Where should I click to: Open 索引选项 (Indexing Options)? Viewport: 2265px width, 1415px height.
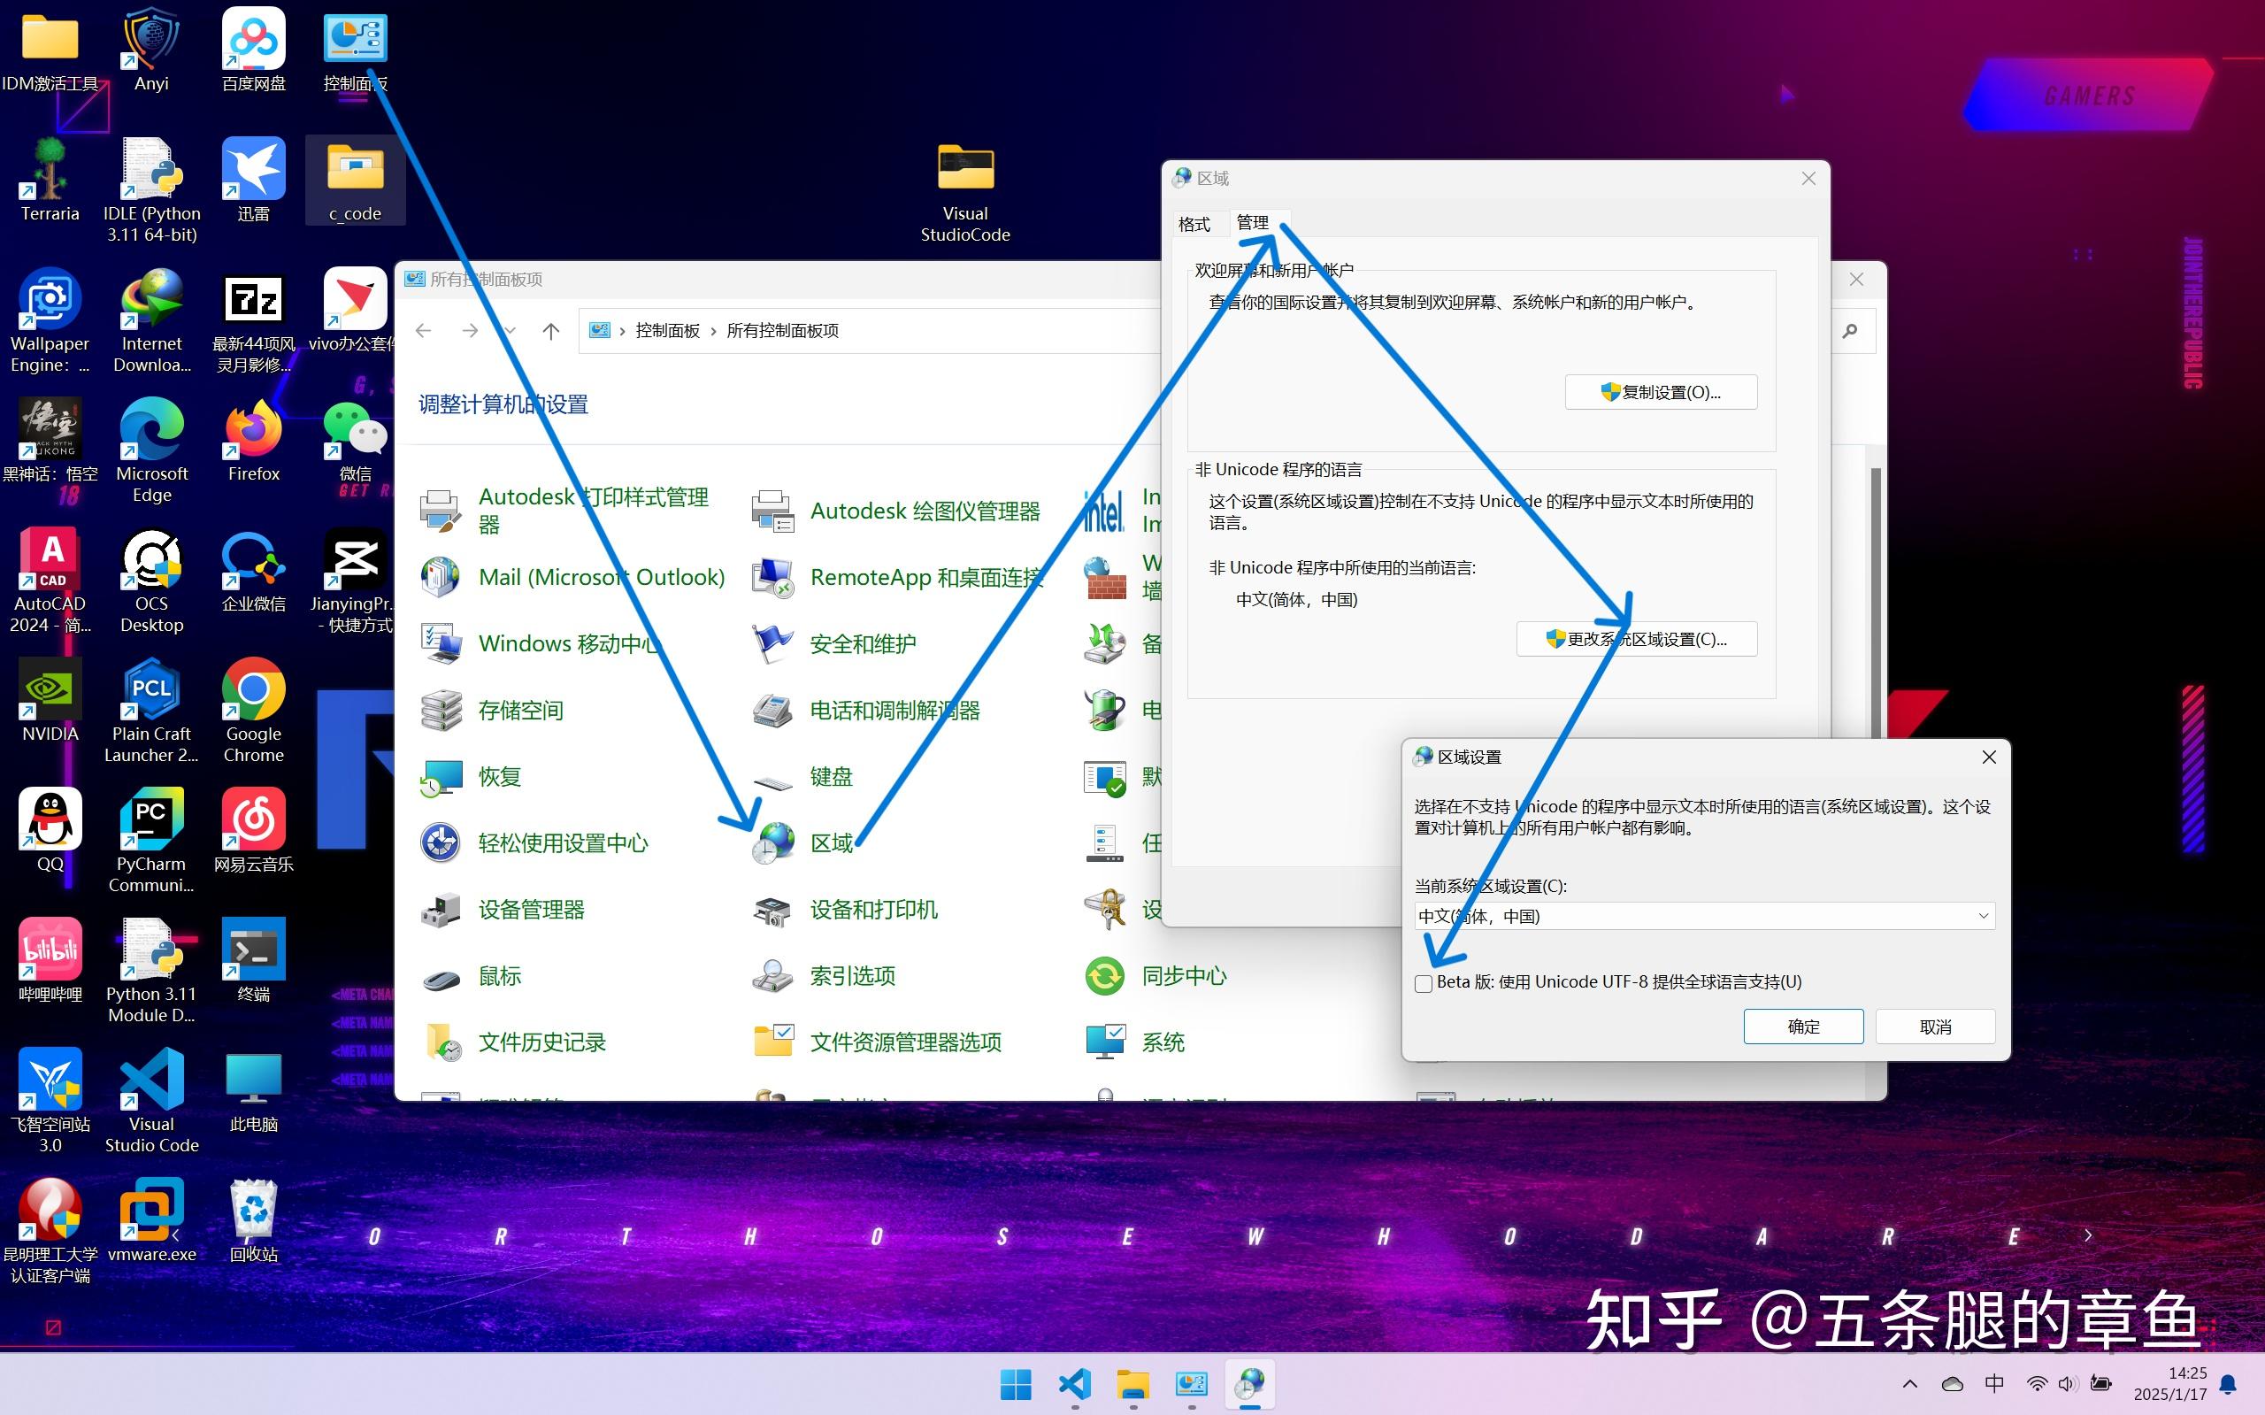tap(851, 976)
